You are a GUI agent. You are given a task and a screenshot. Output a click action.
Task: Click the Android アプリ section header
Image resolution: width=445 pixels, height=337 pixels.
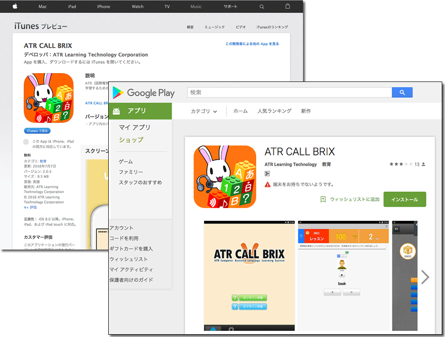click(140, 111)
